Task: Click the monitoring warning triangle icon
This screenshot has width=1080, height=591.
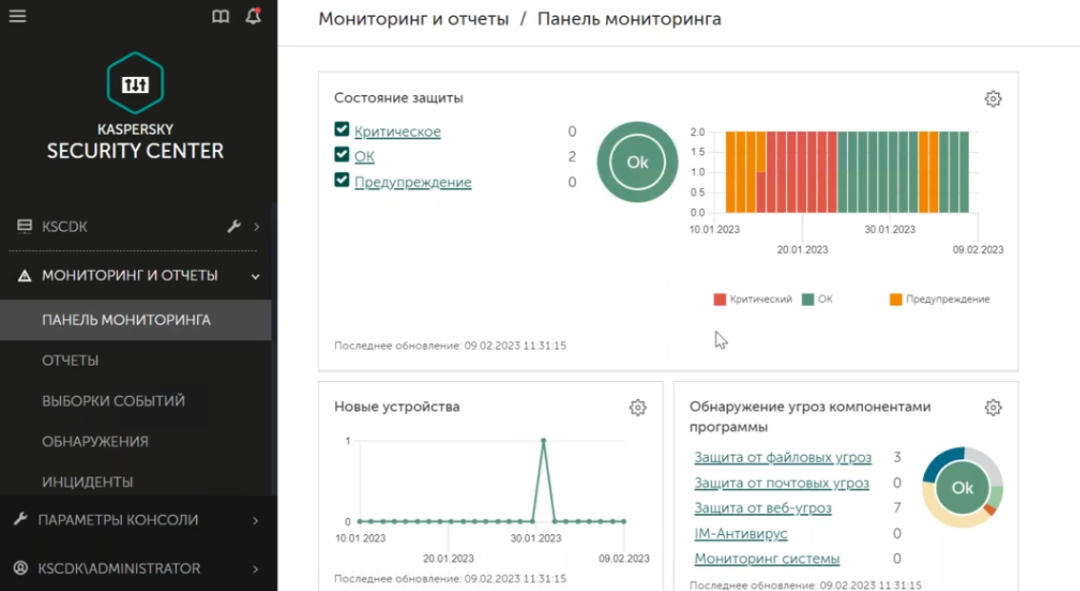Action: pyautogui.click(x=25, y=276)
